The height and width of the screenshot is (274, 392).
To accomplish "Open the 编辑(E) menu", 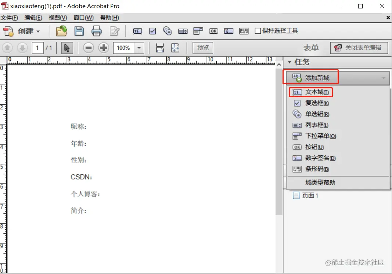I will pyautogui.click(x=33, y=18).
